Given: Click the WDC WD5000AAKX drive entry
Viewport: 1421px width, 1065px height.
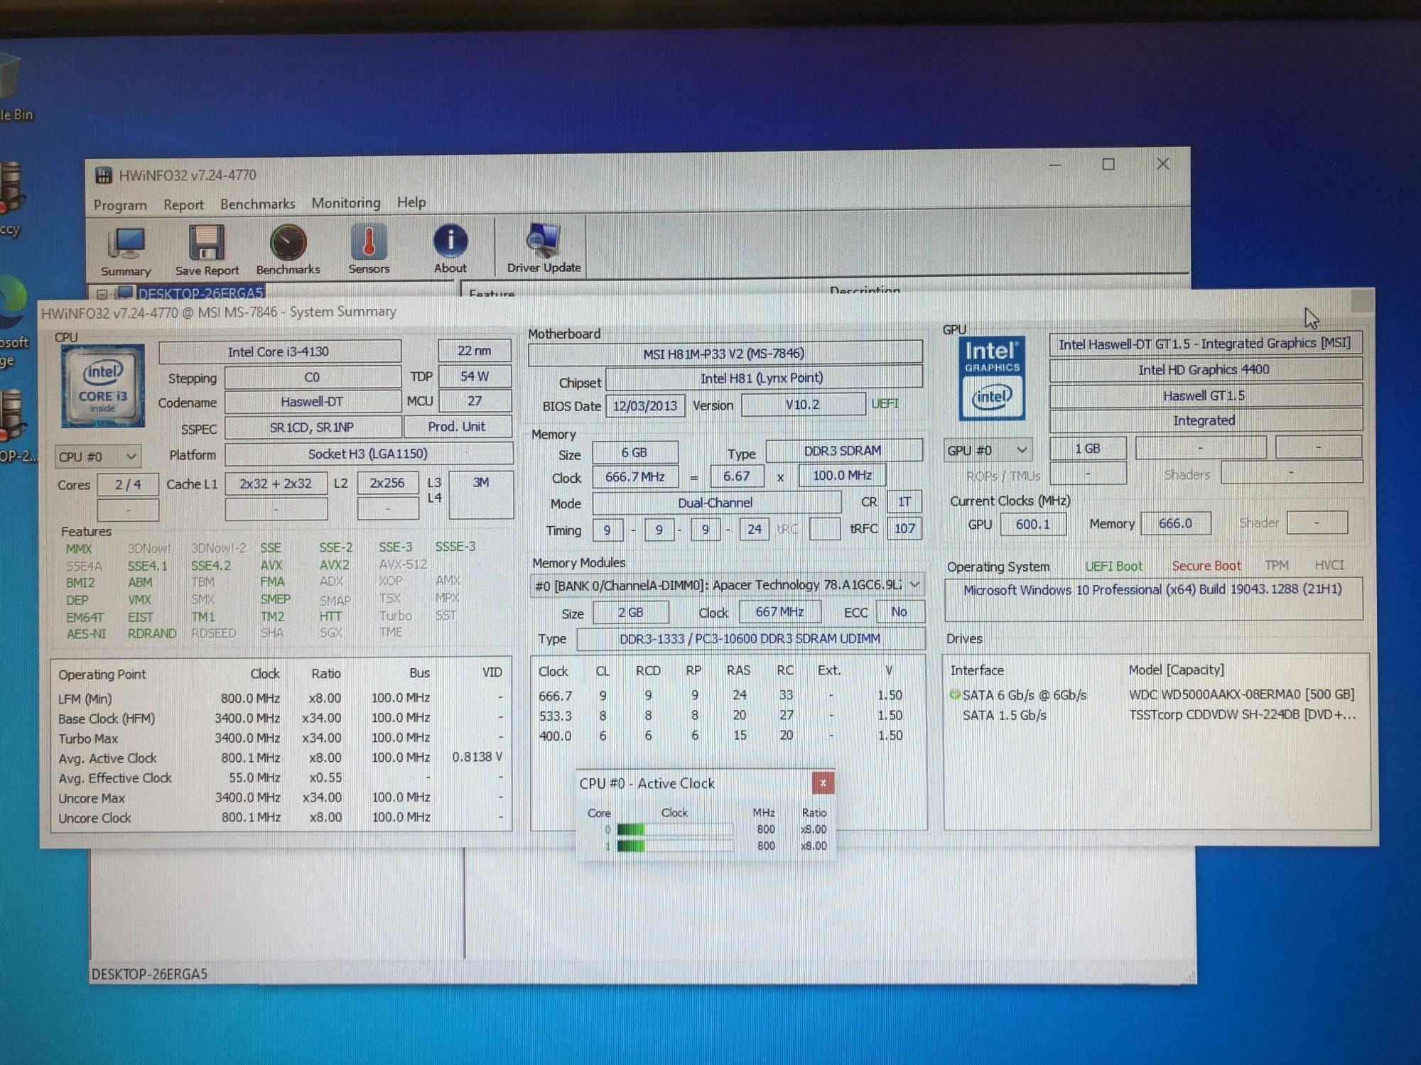Looking at the screenshot, I should 1242,694.
